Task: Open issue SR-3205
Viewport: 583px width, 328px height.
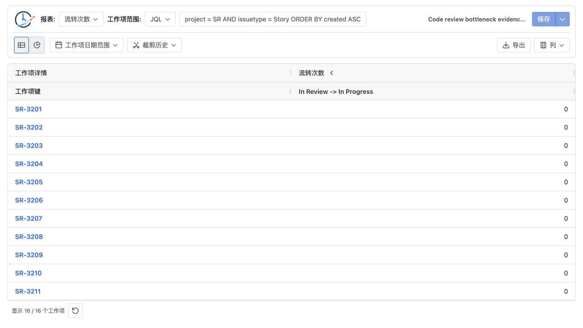Action: coord(29,182)
